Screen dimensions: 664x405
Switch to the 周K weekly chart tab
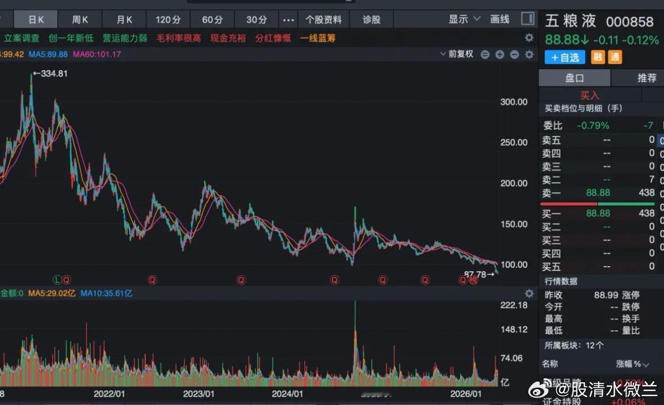79,19
